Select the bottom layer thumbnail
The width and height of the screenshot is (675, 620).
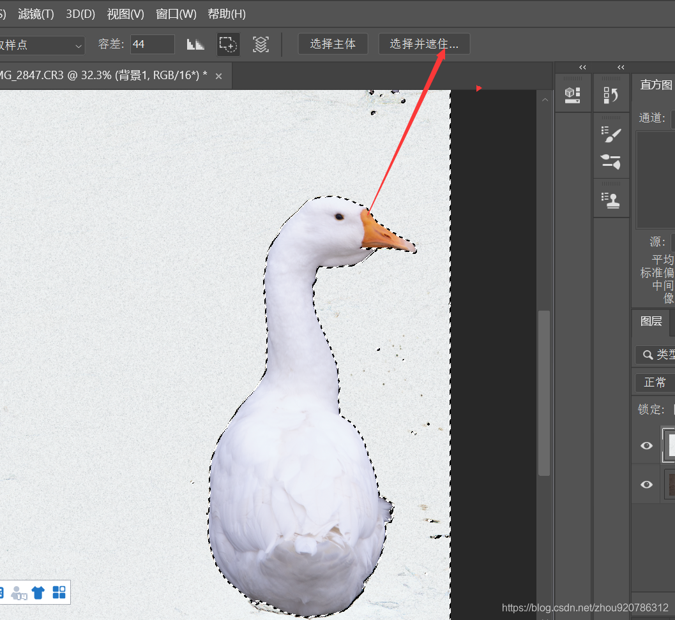(x=670, y=485)
